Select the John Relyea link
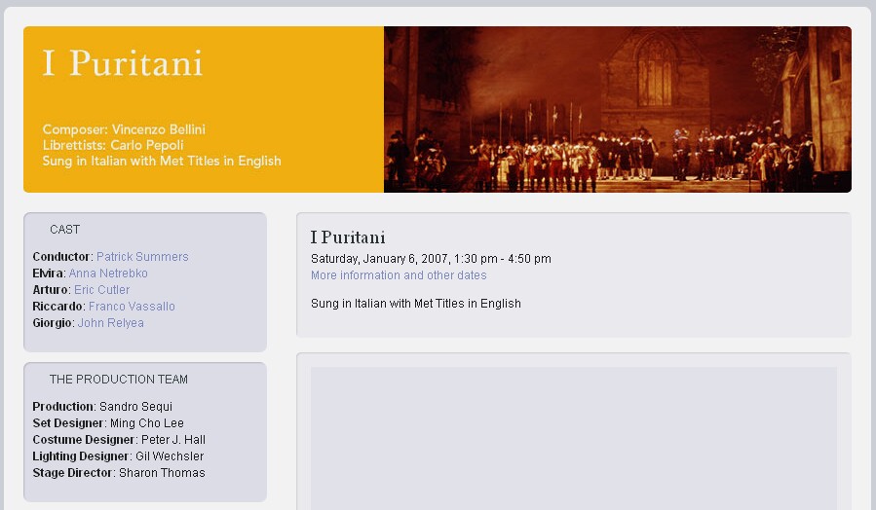Screen dimensions: 876x510 click(111, 323)
